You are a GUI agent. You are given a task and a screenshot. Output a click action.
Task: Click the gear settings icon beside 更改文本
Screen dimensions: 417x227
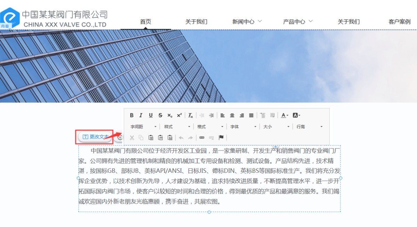pyautogui.click(x=120, y=138)
